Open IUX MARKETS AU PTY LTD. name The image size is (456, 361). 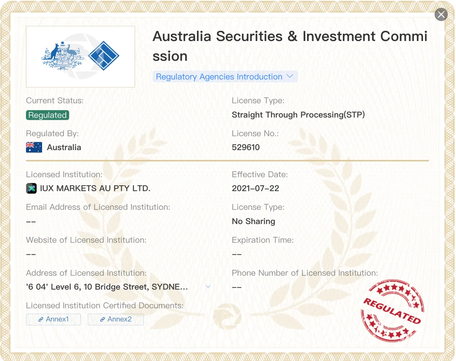pyautogui.click(x=95, y=188)
